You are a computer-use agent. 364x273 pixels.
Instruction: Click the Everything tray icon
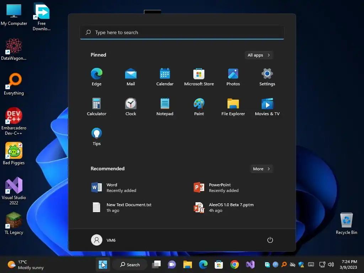(x=284, y=264)
